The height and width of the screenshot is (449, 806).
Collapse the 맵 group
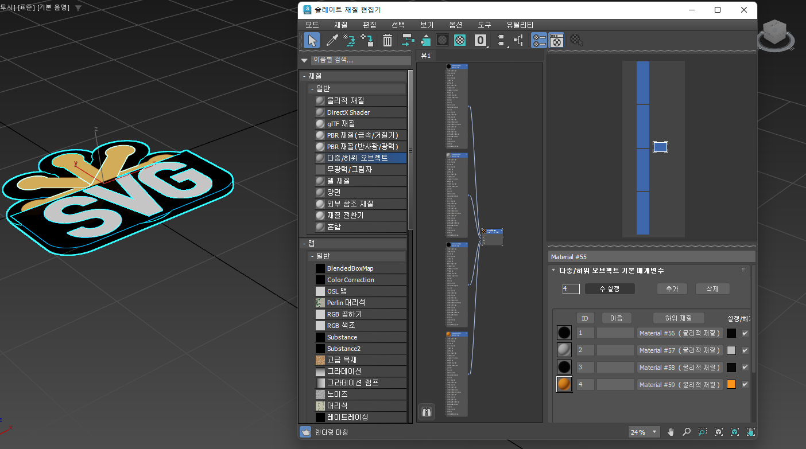point(304,244)
